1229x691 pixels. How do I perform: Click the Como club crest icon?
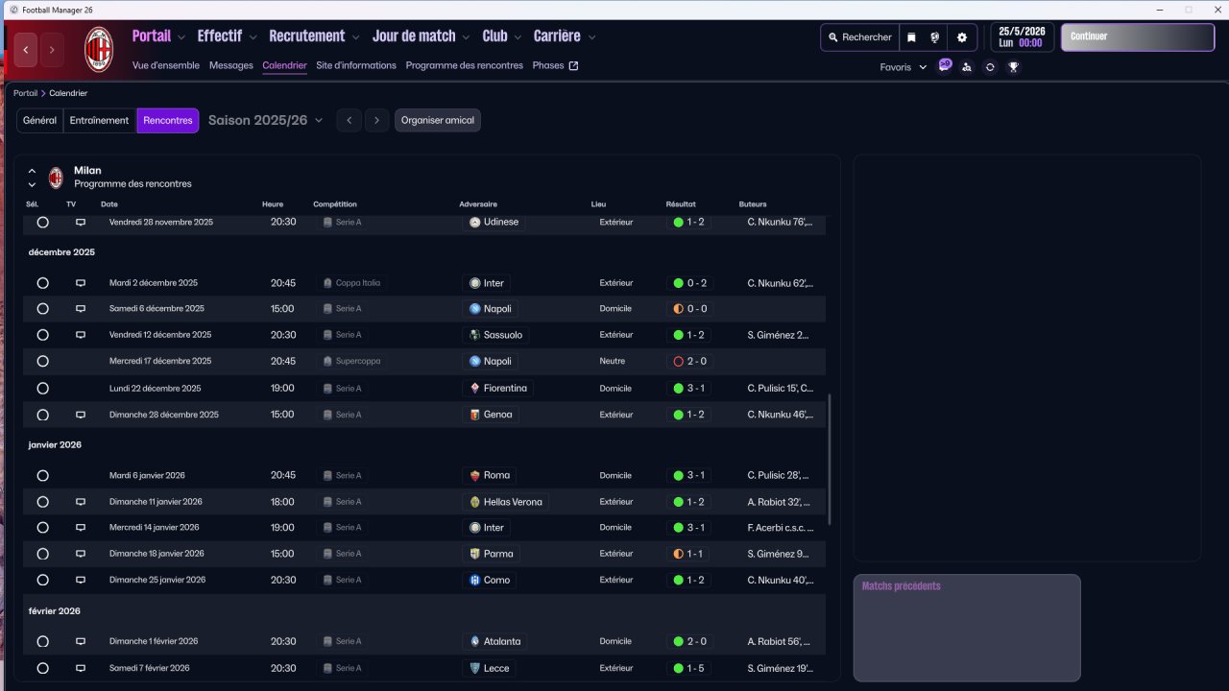(x=474, y=580)
